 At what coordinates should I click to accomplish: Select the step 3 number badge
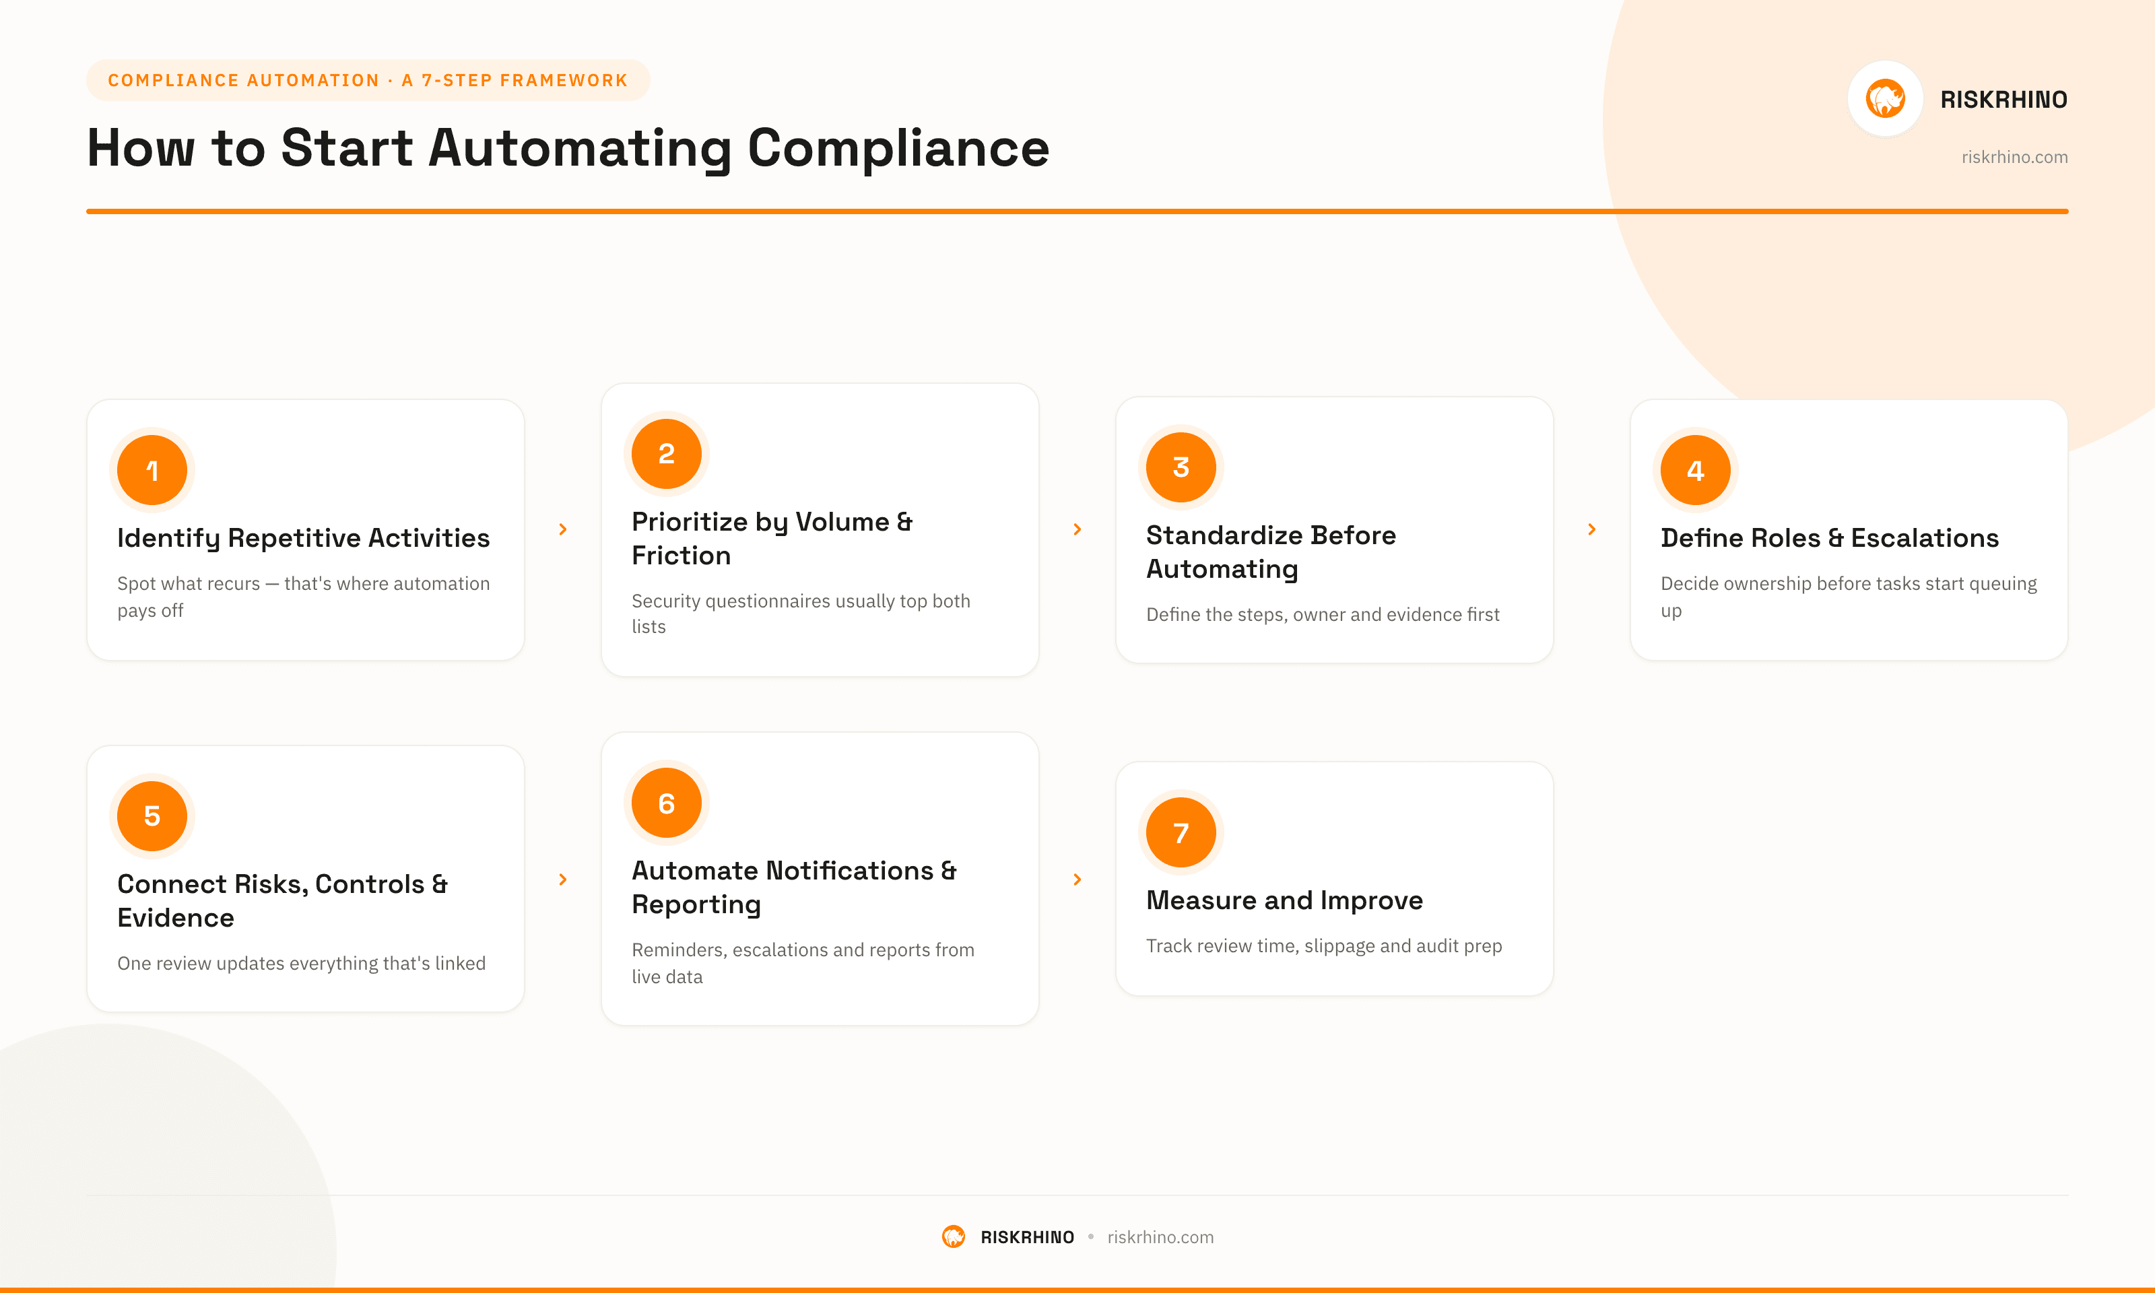click(x=1181, y=467)
